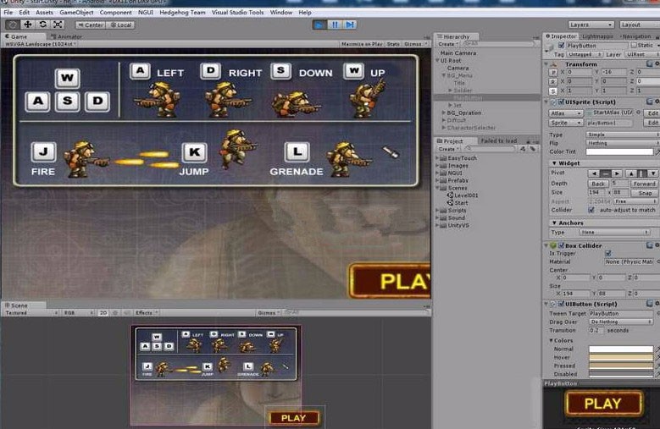Screen dimensions: 660x429
Task: Switch to the Lightmapping tab
Action: [x=596, y=36]
